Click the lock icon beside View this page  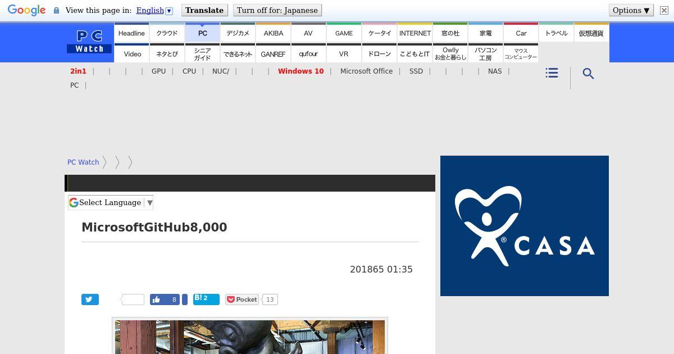[56, 11]
